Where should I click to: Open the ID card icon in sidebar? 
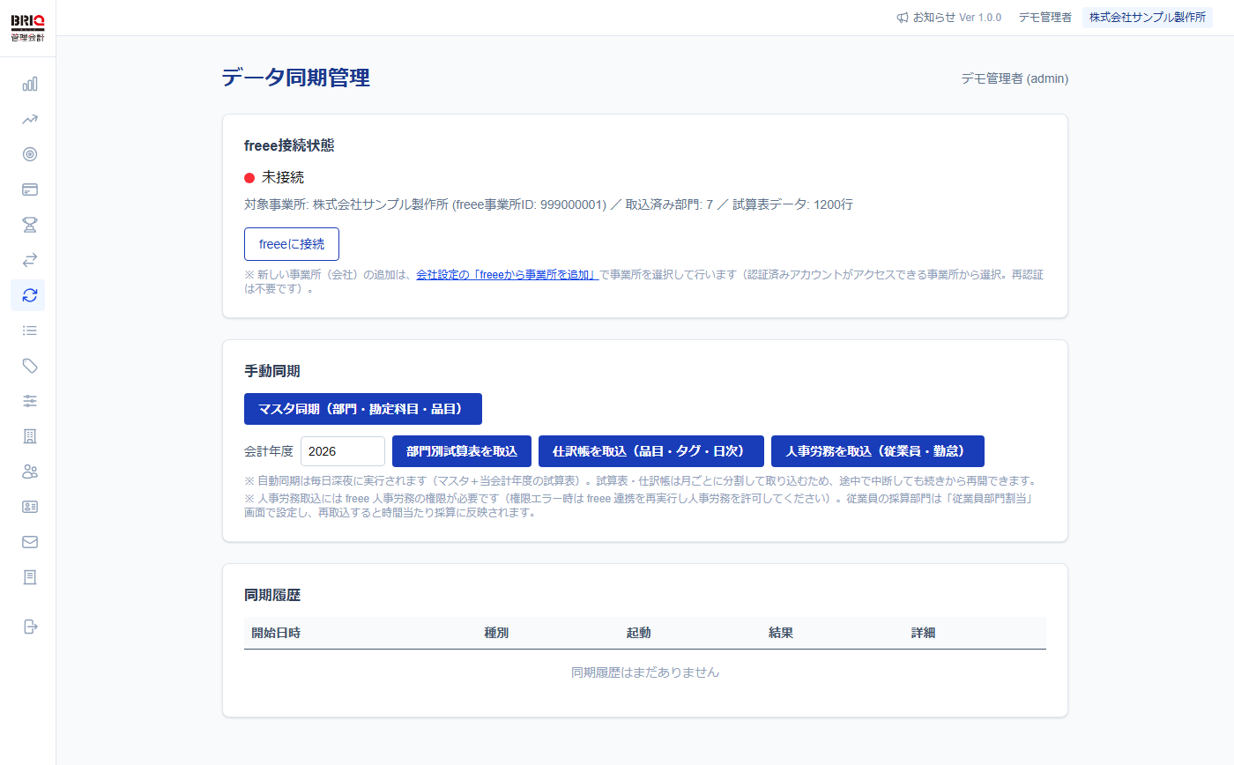coord(29,507)
